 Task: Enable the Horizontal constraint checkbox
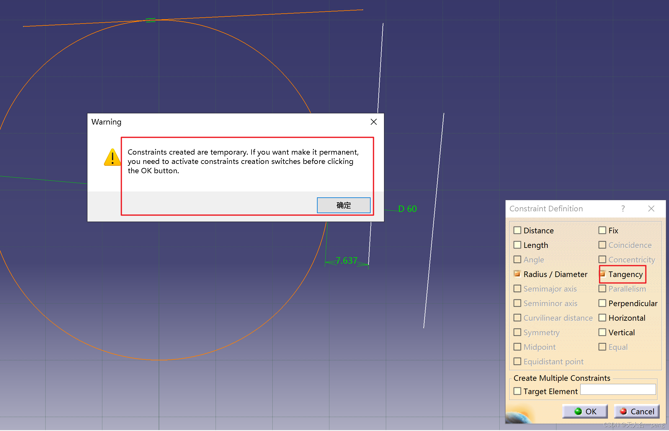pyautogui.click(x=602, y=318)
